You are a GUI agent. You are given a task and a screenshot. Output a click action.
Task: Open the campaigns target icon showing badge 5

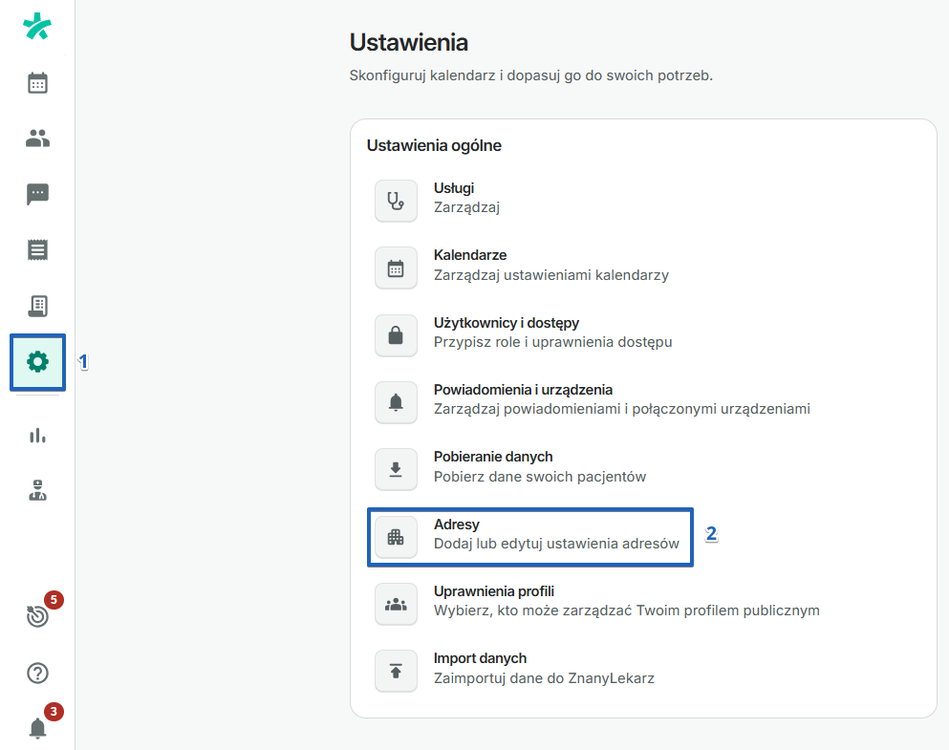coord(37,616)
